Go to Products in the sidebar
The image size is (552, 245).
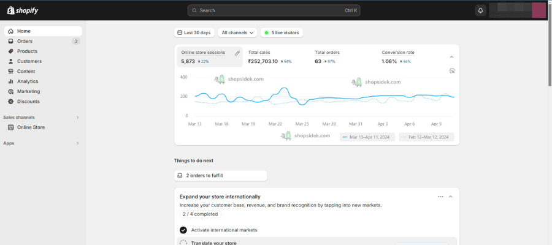click(x=27, y=51)
